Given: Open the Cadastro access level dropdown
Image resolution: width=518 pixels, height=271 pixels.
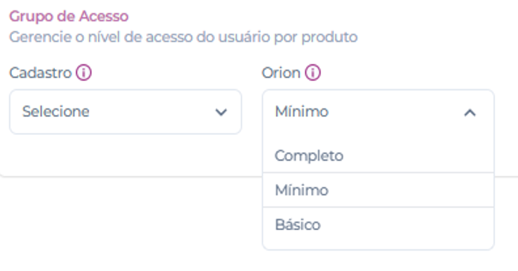Looking at the screenshot, I should [125, 112].
